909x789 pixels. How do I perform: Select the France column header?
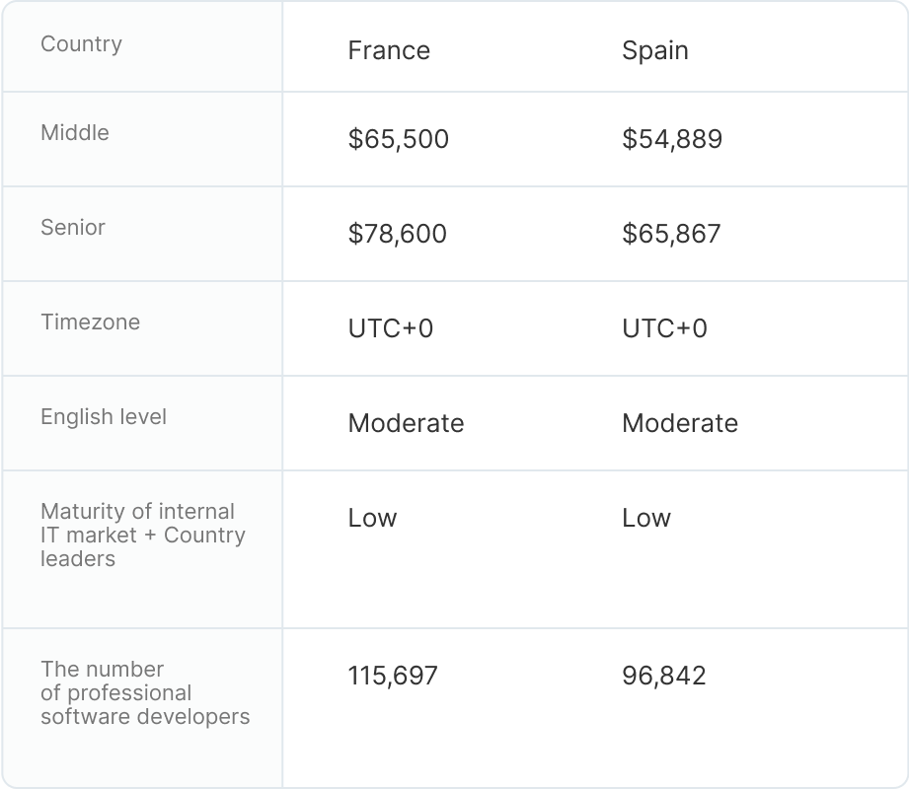389,50
